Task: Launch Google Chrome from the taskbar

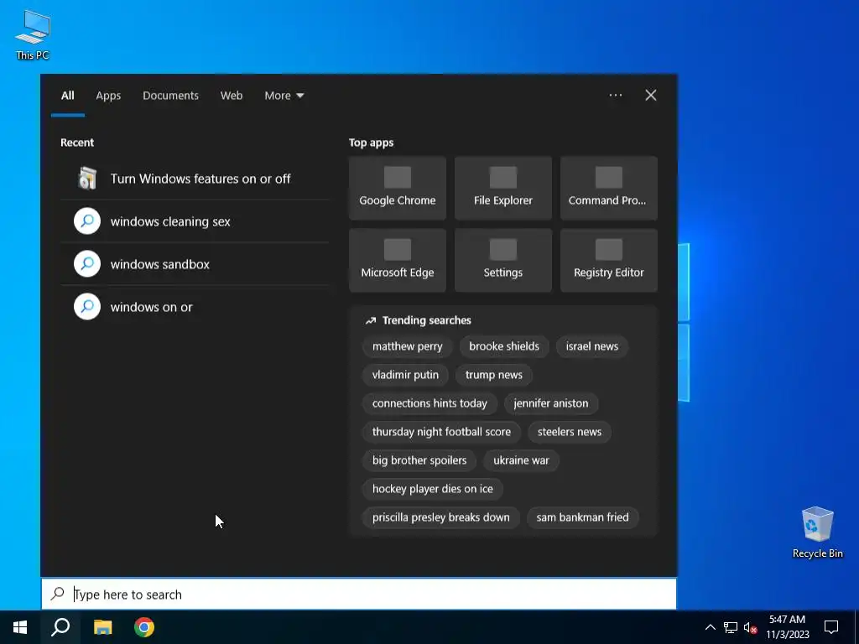Action: [144, 627]
